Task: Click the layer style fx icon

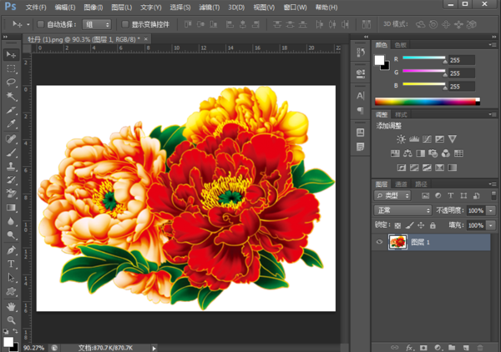Action: (x=410, y=346)
